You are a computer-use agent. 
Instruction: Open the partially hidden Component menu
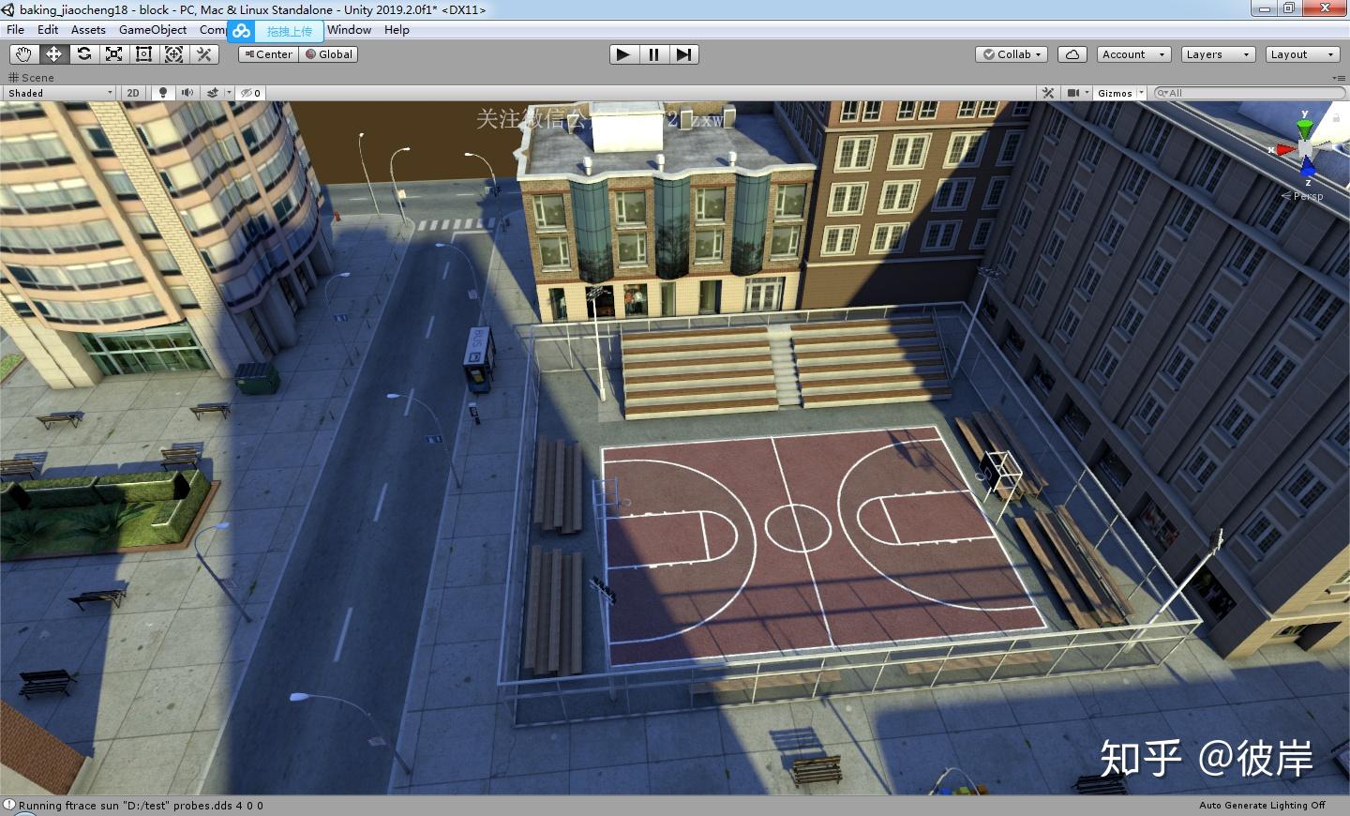click(212, 30)
